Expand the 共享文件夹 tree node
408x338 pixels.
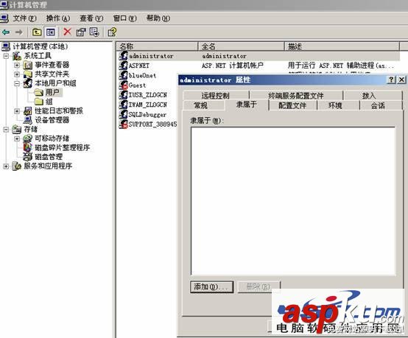pyautogui.click(x=17, y=74)
